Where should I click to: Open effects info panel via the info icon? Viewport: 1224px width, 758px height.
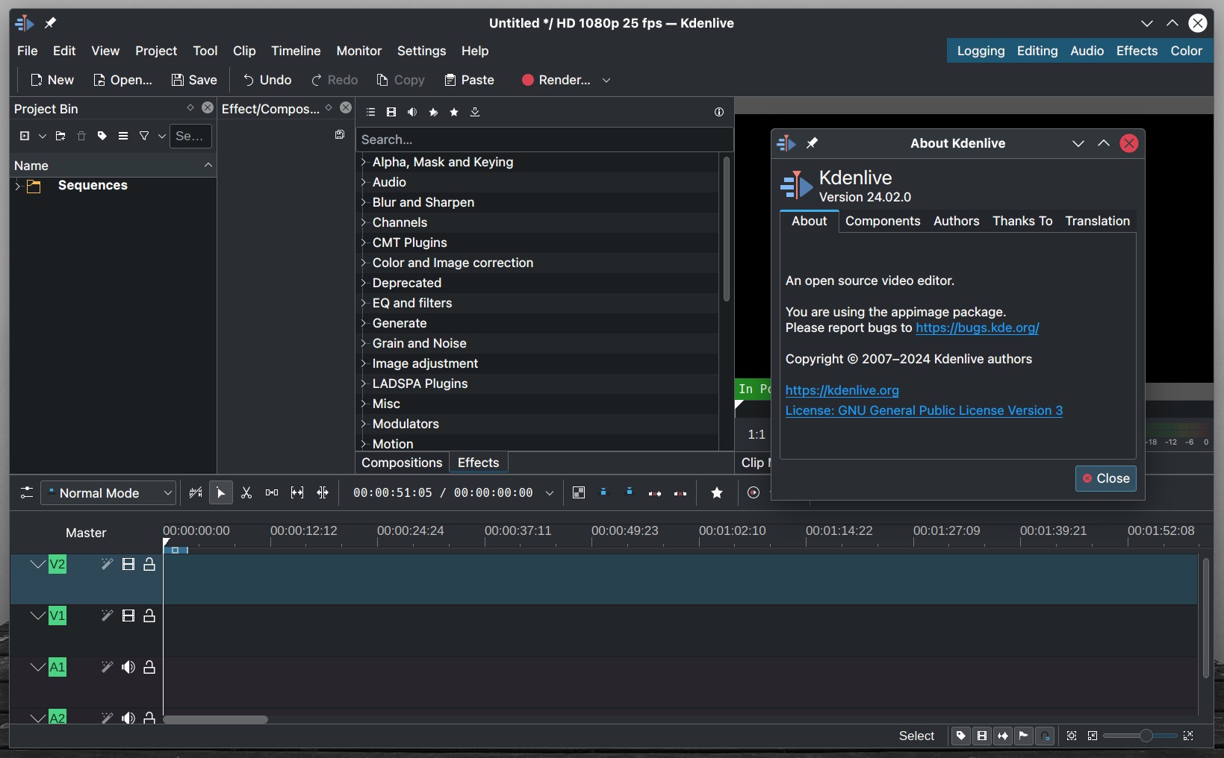pos(719,112)
